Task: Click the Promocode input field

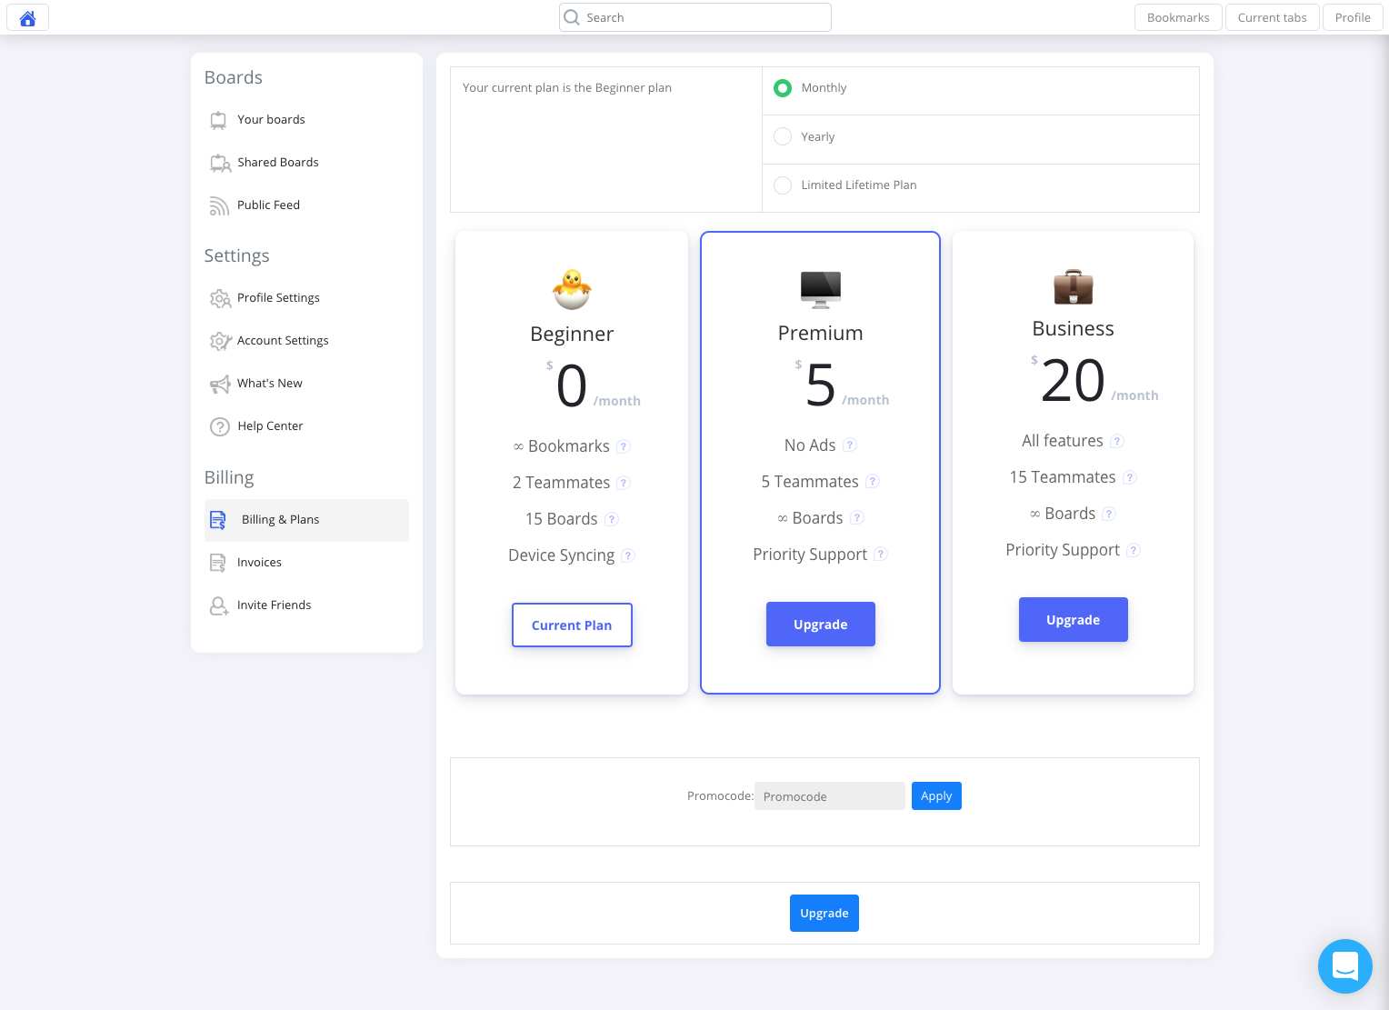Action: tap(830, 796)
